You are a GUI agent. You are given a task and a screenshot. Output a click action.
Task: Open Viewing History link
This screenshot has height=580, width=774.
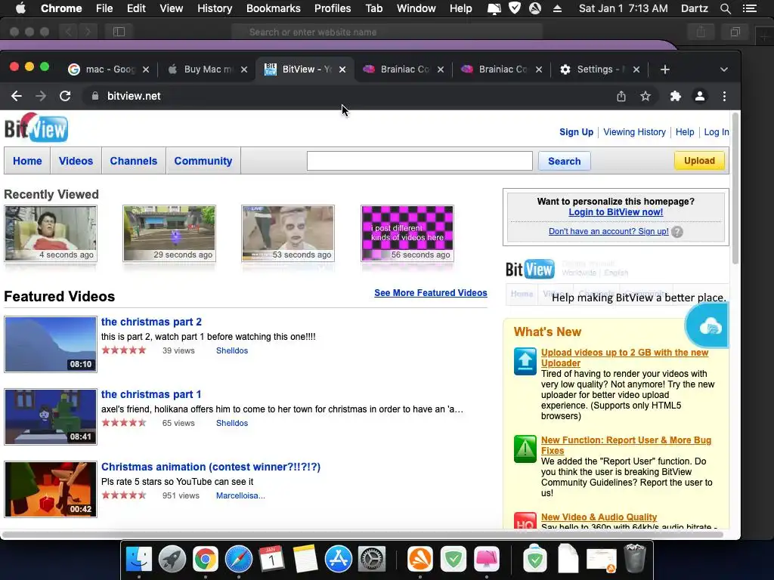(x=634, y=132)
